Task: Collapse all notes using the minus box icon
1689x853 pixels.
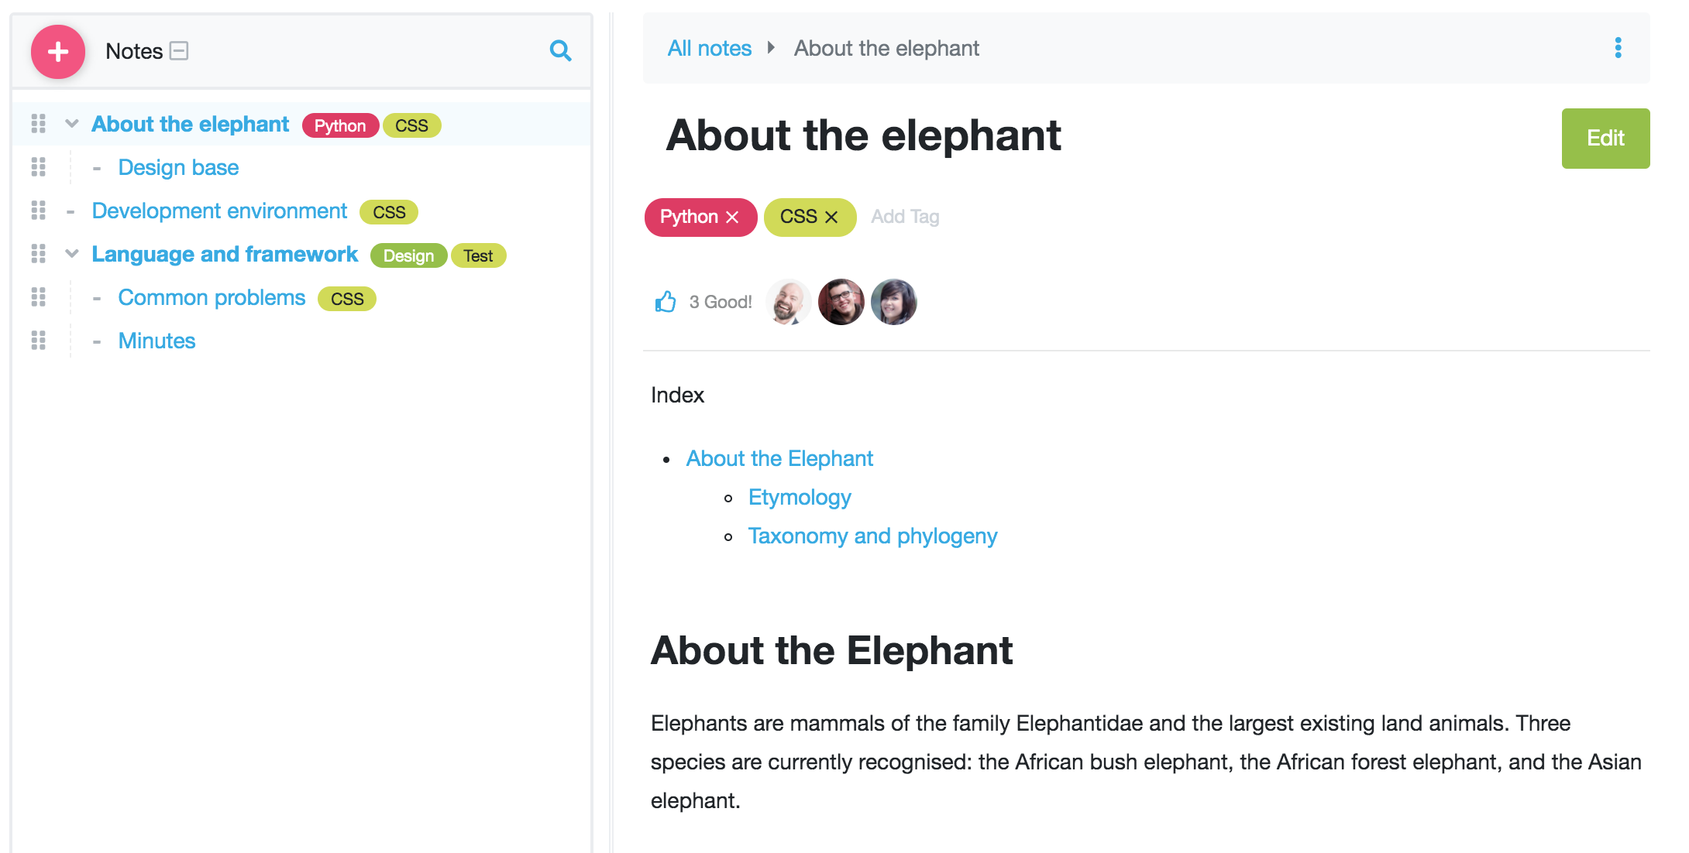Action: click(x=179, y=51)
